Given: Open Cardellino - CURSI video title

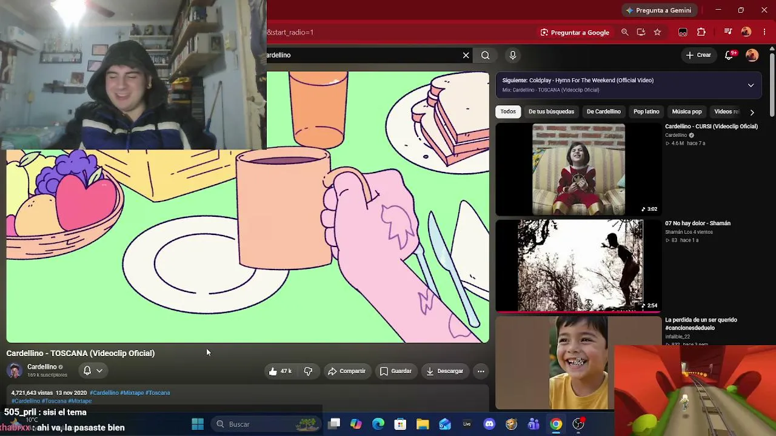Looking at the screenshot, I should click(x=711, y=127).
